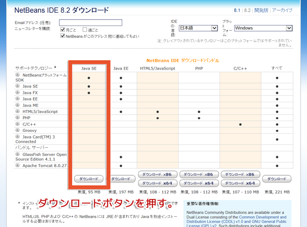Screen dimensions: 307x227
Task: Toggle NetBeans may contact this address checkbox
Action: (x=62, y=36)
